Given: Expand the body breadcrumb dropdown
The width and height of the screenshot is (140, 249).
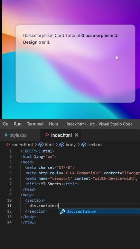Looking at the screenshot, I should point(71,145).
